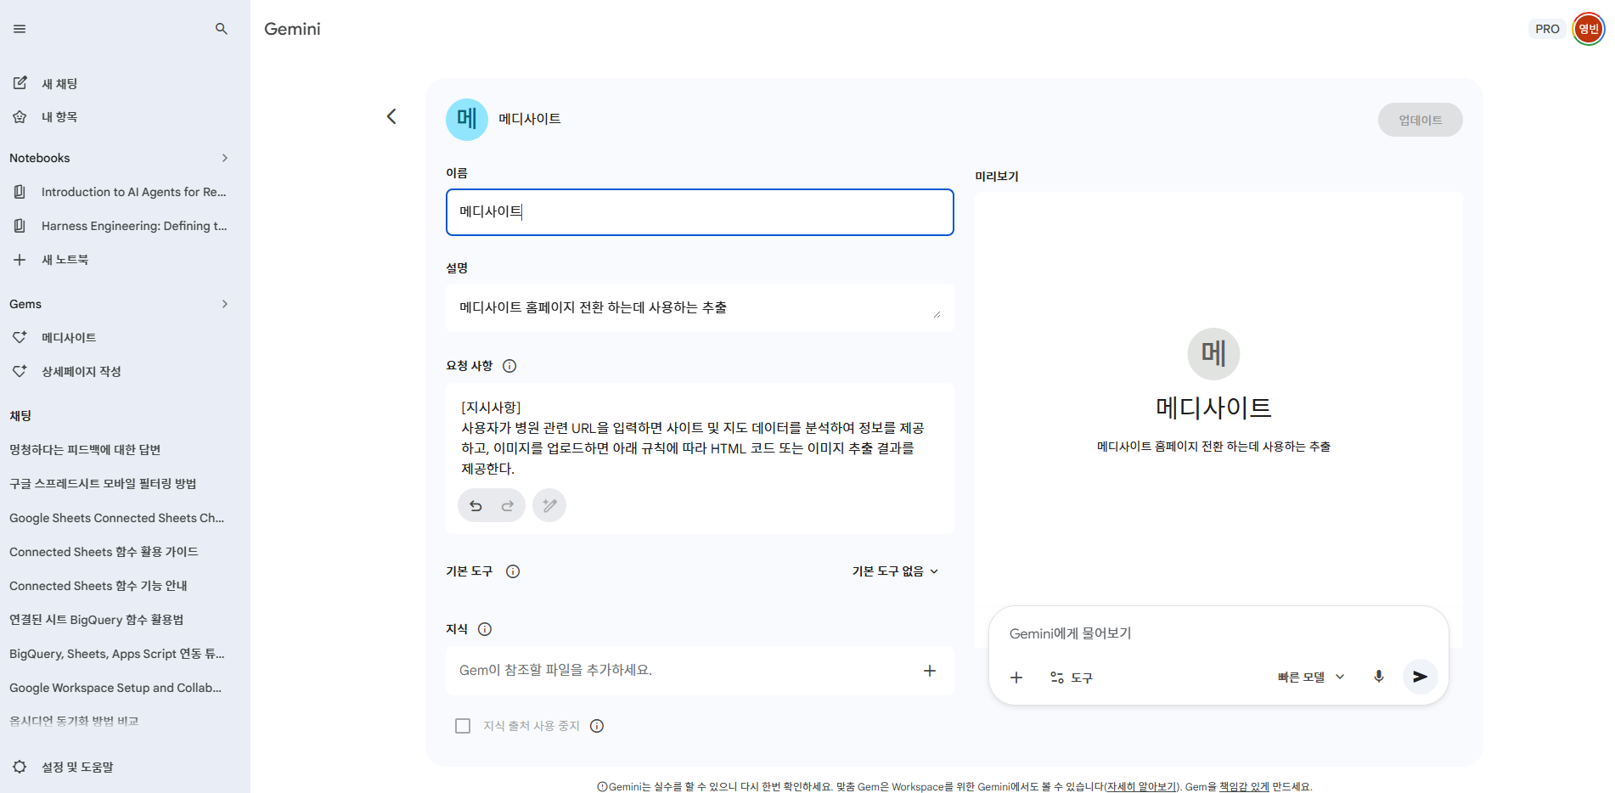
Task: Click the info icon next to 기본 도구
Action: pyautogui.click(x=513, y=571)
